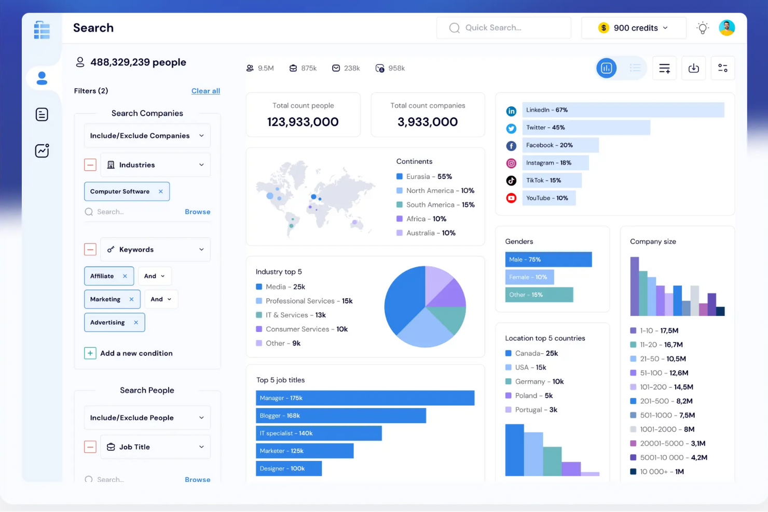Remove the Keywords filter with minus button
The width and height of the screenshot is (768, 512).
coord(90,250)
